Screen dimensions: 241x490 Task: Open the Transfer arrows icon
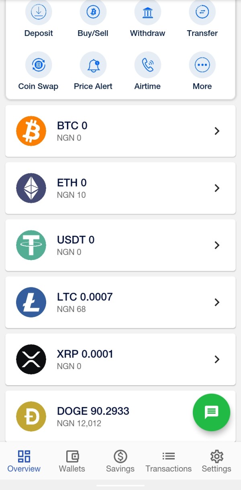pos(202,12)
